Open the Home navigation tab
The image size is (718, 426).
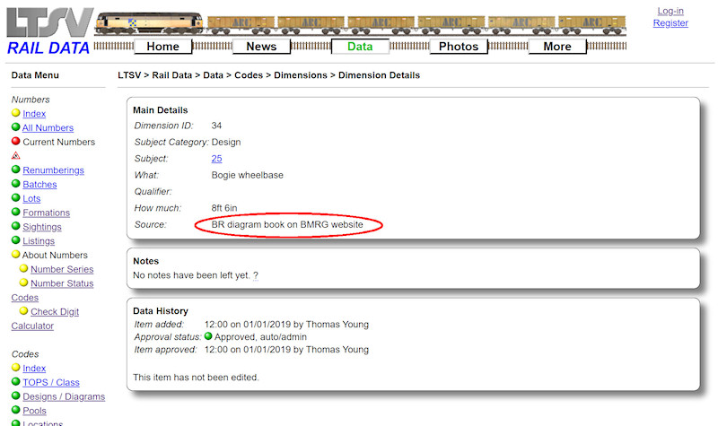point(162,47)
